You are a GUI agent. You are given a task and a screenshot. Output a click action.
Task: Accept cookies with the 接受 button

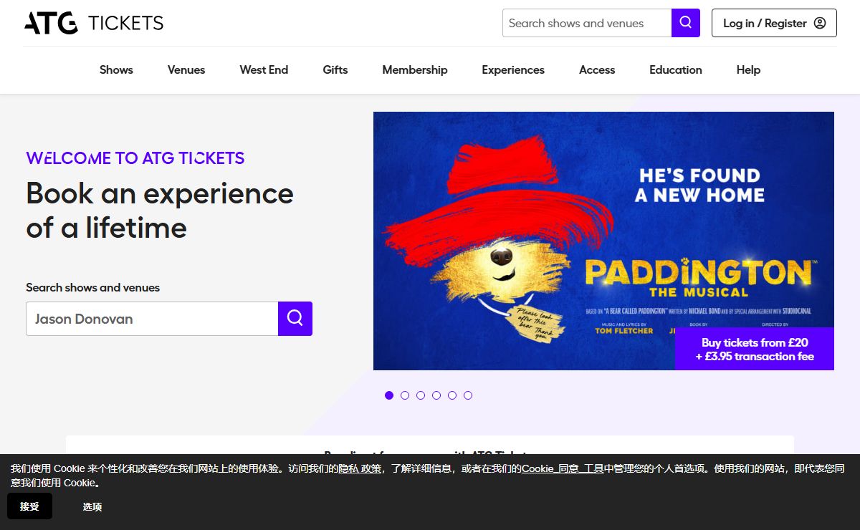[x=29, y=506]
